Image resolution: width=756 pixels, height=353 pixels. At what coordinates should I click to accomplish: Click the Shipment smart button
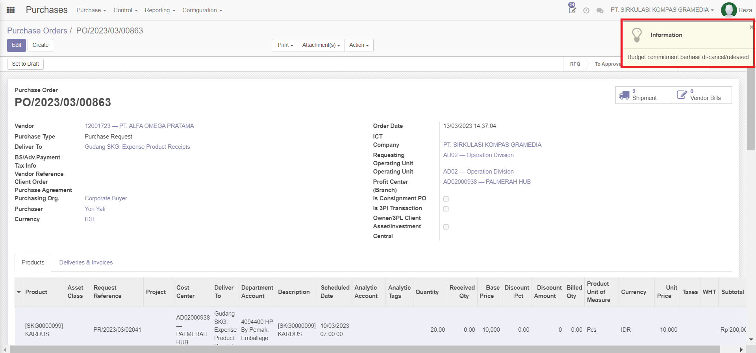point(645,95)
